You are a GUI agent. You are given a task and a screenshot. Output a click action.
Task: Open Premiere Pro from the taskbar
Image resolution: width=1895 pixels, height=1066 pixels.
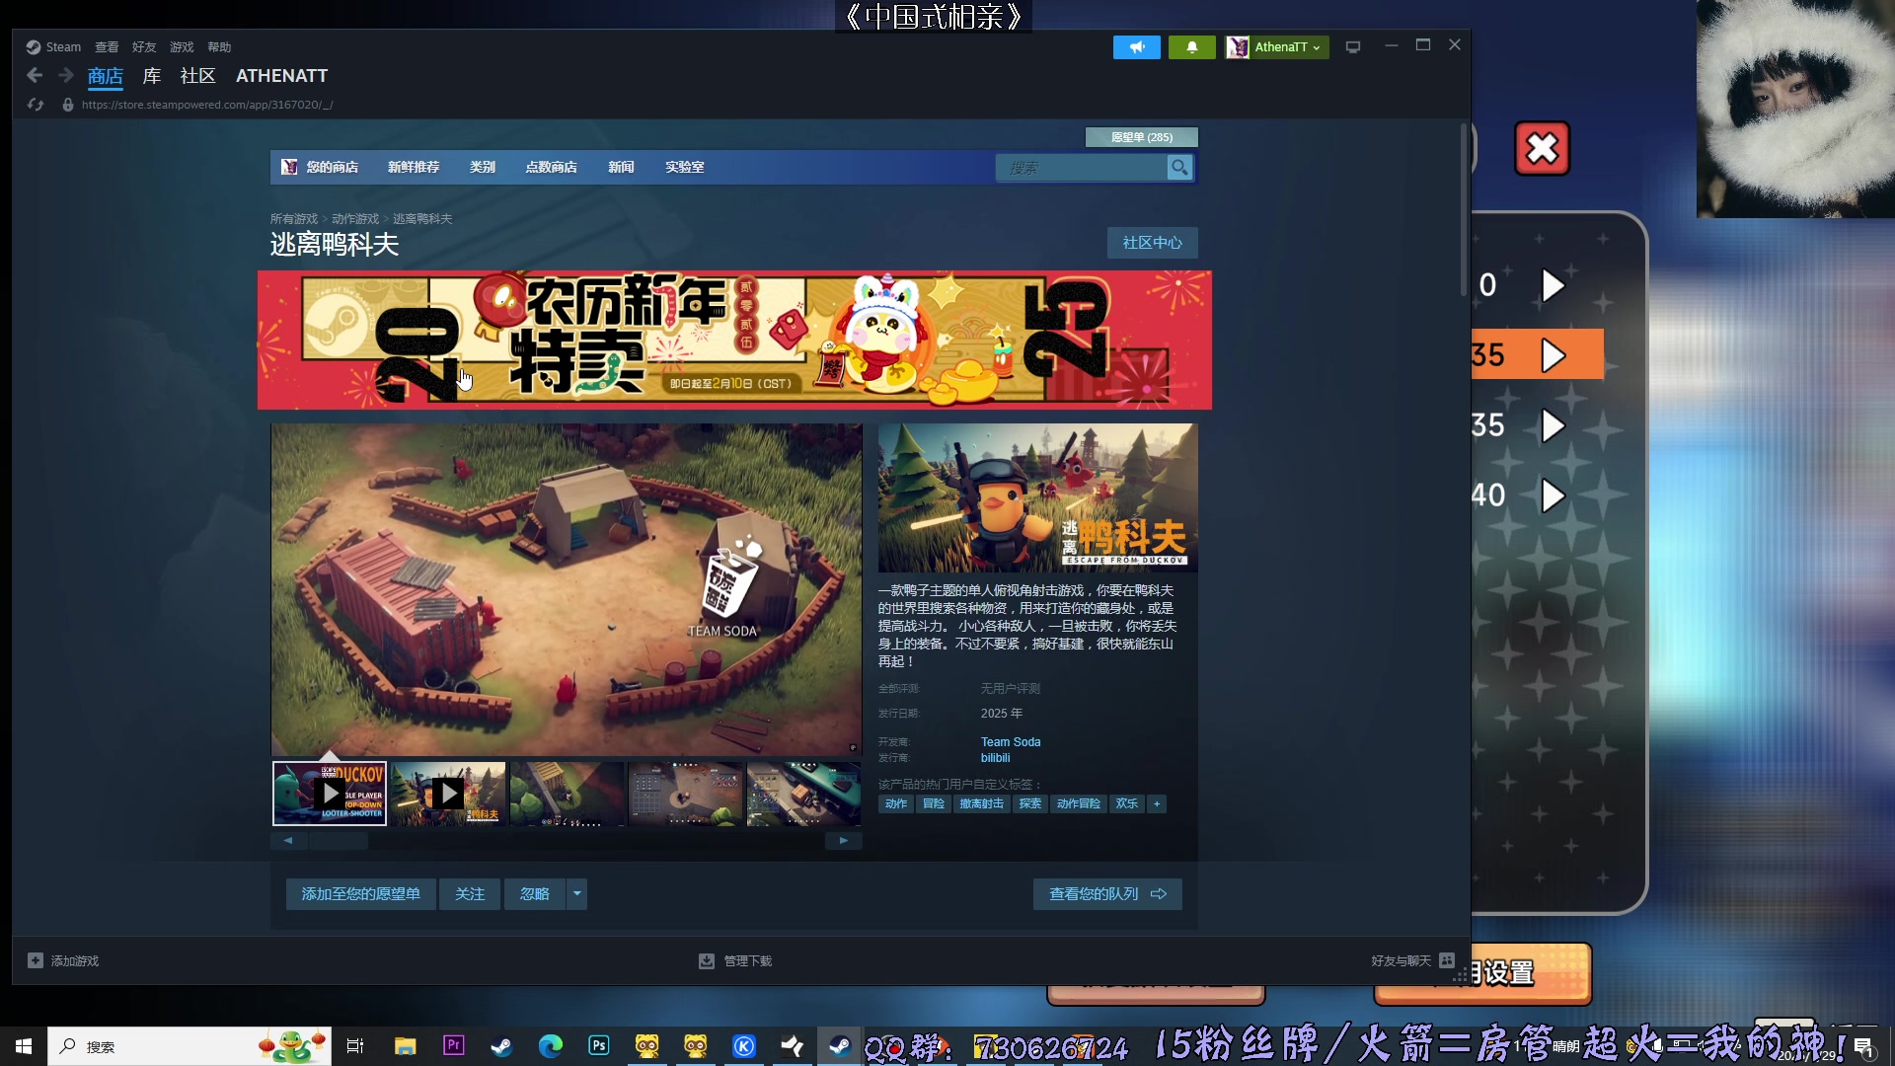point(453,1045)
